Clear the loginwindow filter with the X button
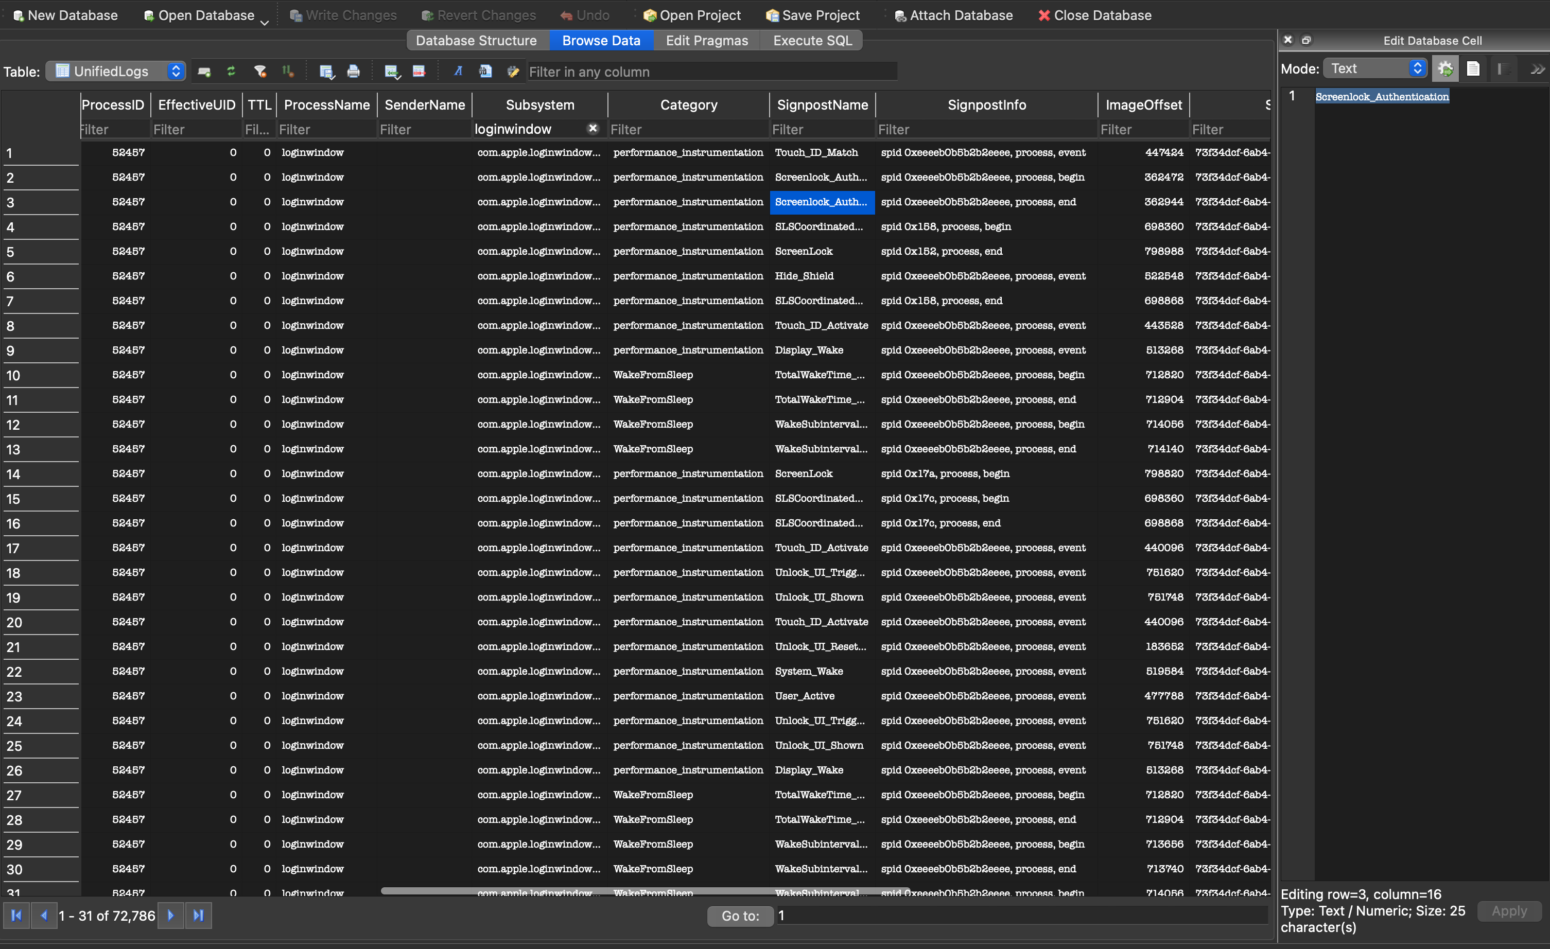Viewport: 1550px width, 949px height. [x=593, y=128]
